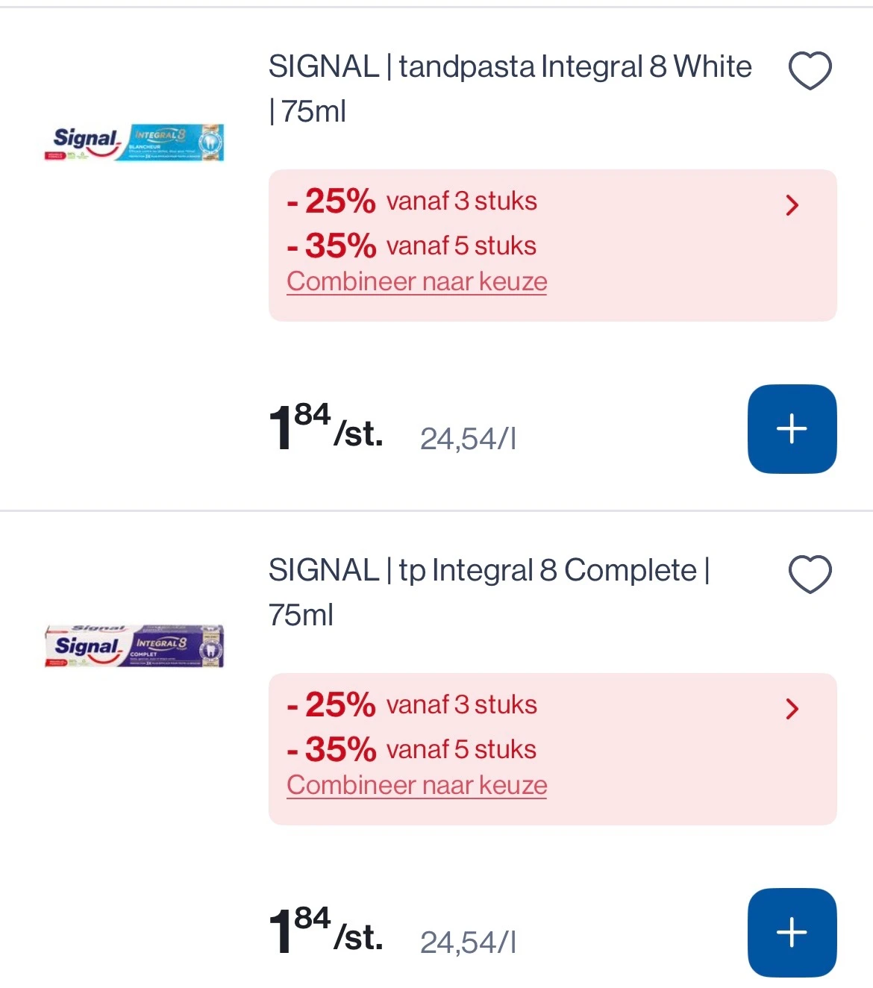Tap the 24,54/l unit price for Complete toothpaste
Image resolution: width=873 pixels, height=988 pixels.
click(468, 942)
